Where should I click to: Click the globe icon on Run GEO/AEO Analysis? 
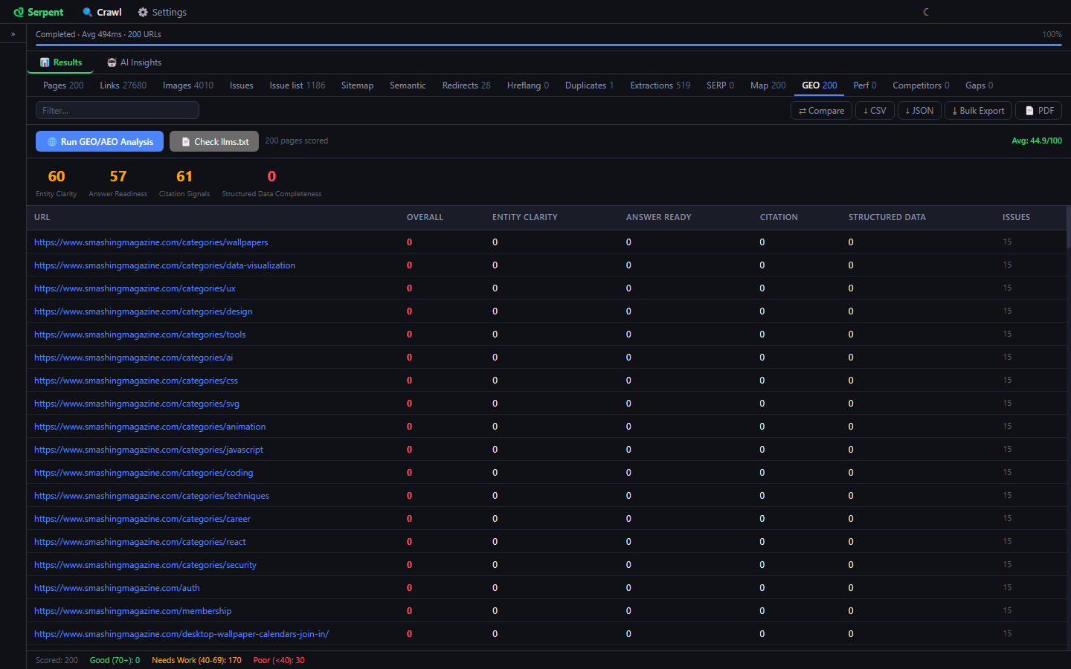52,142
